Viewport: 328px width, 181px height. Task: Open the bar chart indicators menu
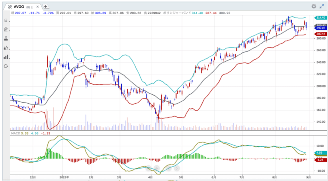6,57
